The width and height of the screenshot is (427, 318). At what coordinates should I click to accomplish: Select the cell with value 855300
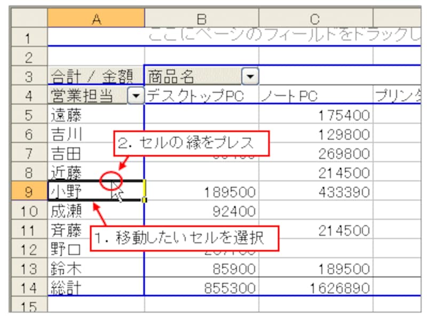pos(201,288)
